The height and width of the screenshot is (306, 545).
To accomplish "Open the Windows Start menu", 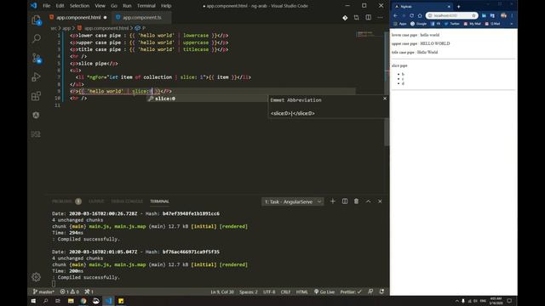I will (33, 301).
